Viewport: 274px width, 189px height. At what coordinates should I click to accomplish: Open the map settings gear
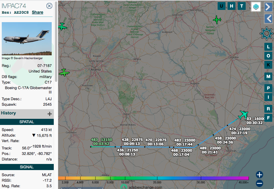tap(266, 33)
